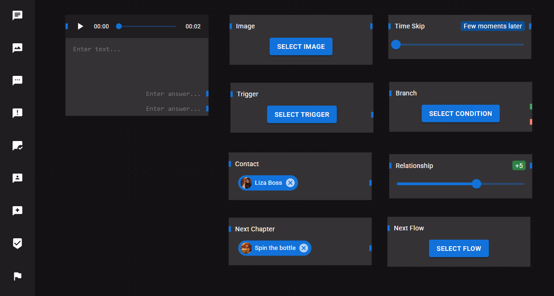The height and width of the screenshot is (296, 554).
Task: Play the audio clip
Action: click(80, 27)
